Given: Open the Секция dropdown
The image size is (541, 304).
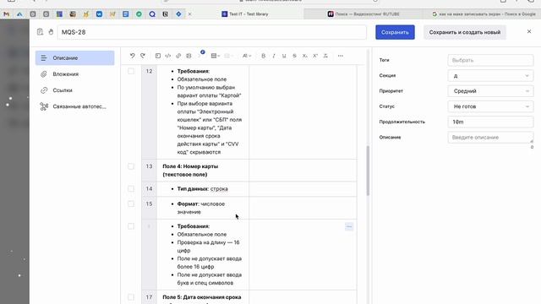Looking at the screenshot, I should click(x=490, y=76).
